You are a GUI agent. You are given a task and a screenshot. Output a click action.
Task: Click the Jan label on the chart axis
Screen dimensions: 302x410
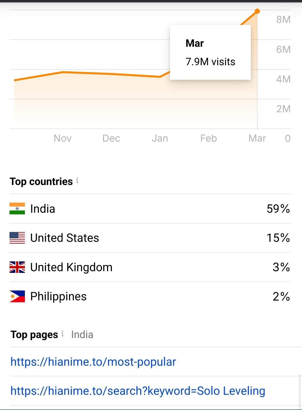pos(160,138)
